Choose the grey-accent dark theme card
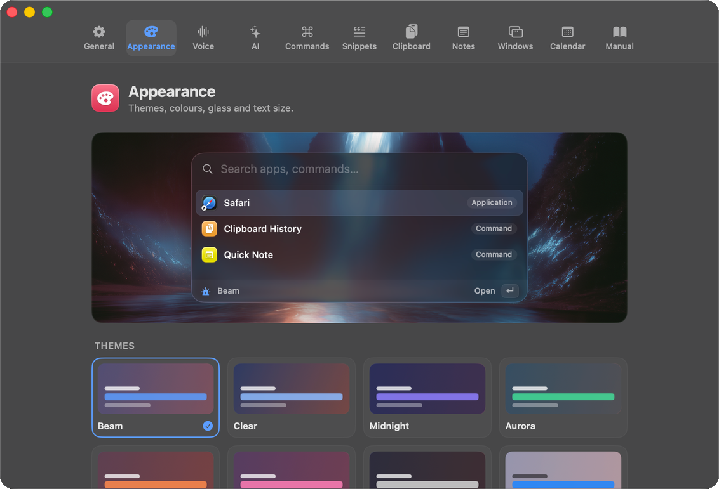Viewport: 719px width, 489px height. (x=427, y=468)
